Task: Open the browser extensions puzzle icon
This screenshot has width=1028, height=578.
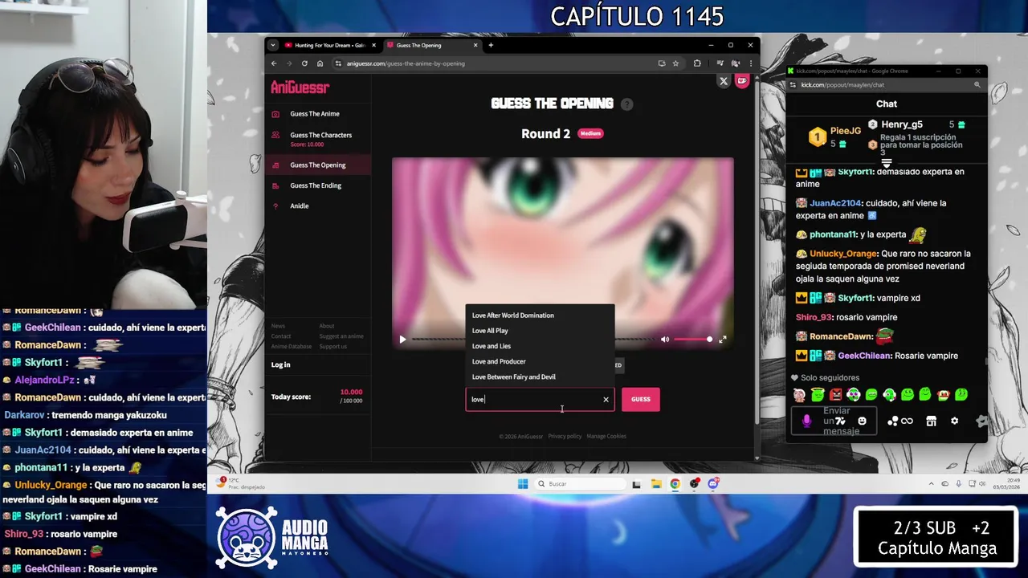Action: (x=697, y=63)
